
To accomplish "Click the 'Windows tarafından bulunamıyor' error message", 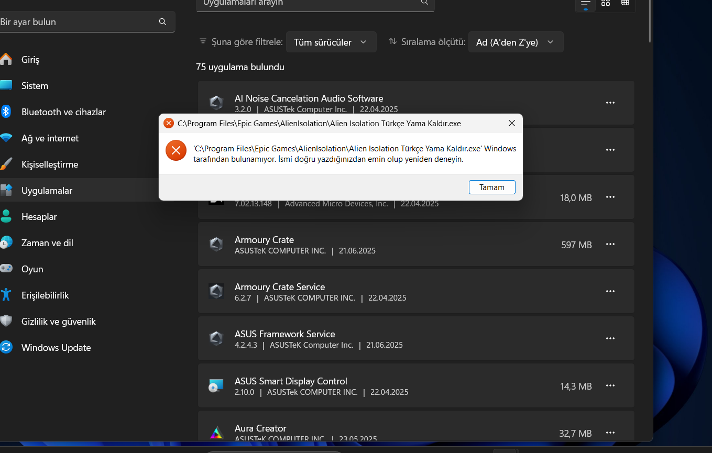I will tap(355, 154).
